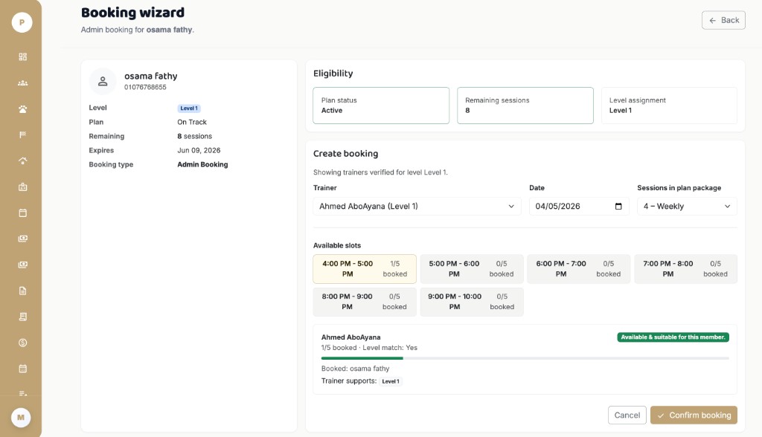This screenshot has height=437, width=762.
Task: Open the ID badge icon in sidebar
Action: click(22, 187)
